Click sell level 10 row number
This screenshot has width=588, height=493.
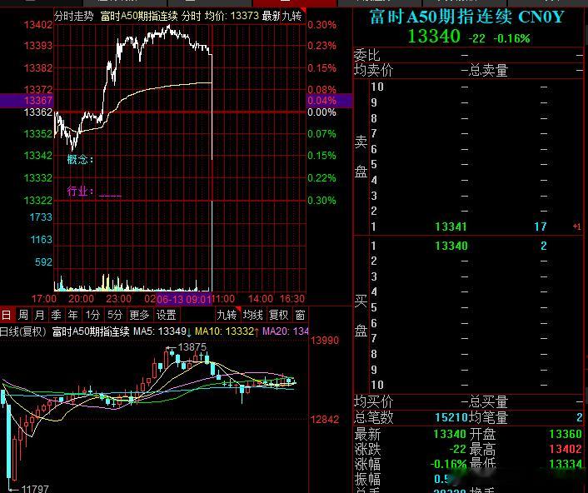pos(377,87)
